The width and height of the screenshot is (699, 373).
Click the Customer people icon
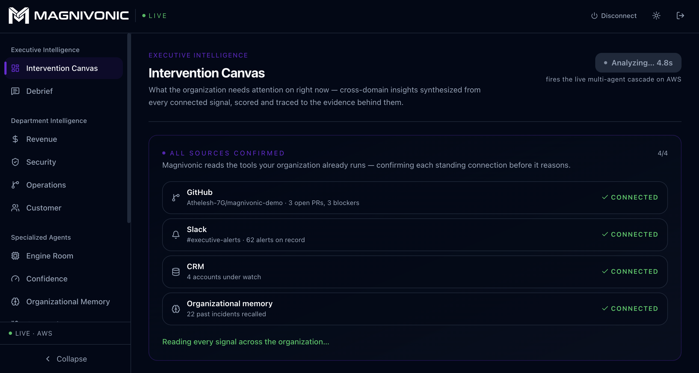click(x=15, y=208)
